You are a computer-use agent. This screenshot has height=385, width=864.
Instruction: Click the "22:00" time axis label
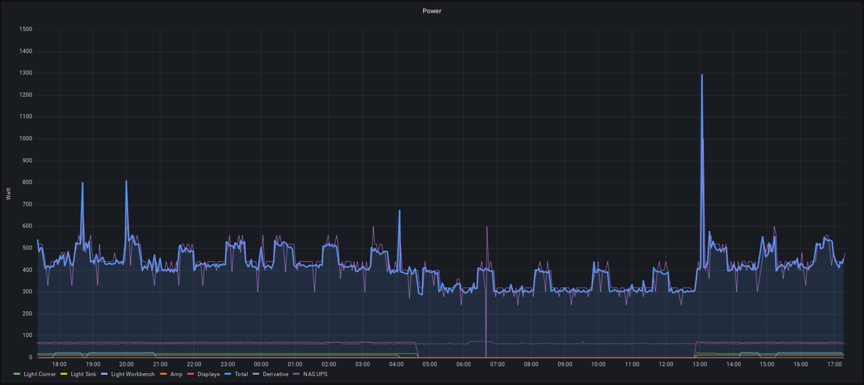tap(194, 364)
